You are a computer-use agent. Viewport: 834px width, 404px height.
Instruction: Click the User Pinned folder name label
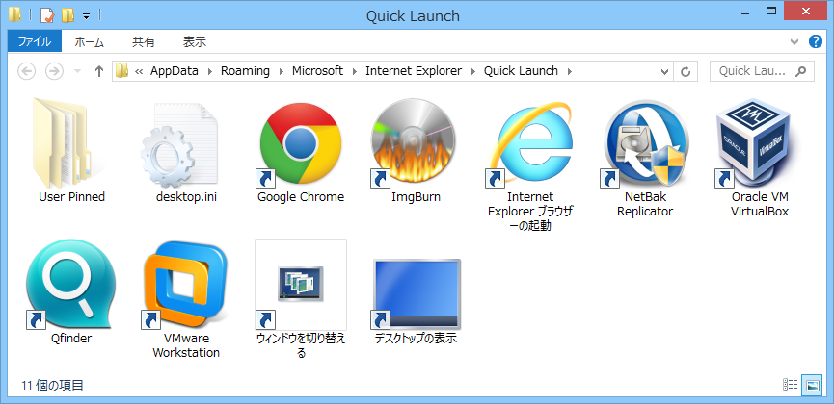(x=71, y=197)
